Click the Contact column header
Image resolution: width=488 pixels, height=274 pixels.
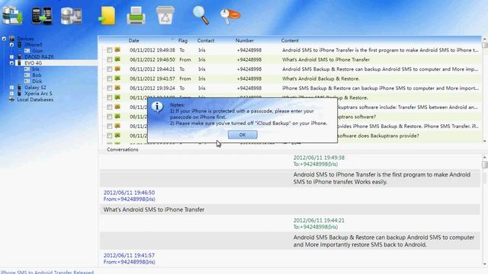point(205,40)
